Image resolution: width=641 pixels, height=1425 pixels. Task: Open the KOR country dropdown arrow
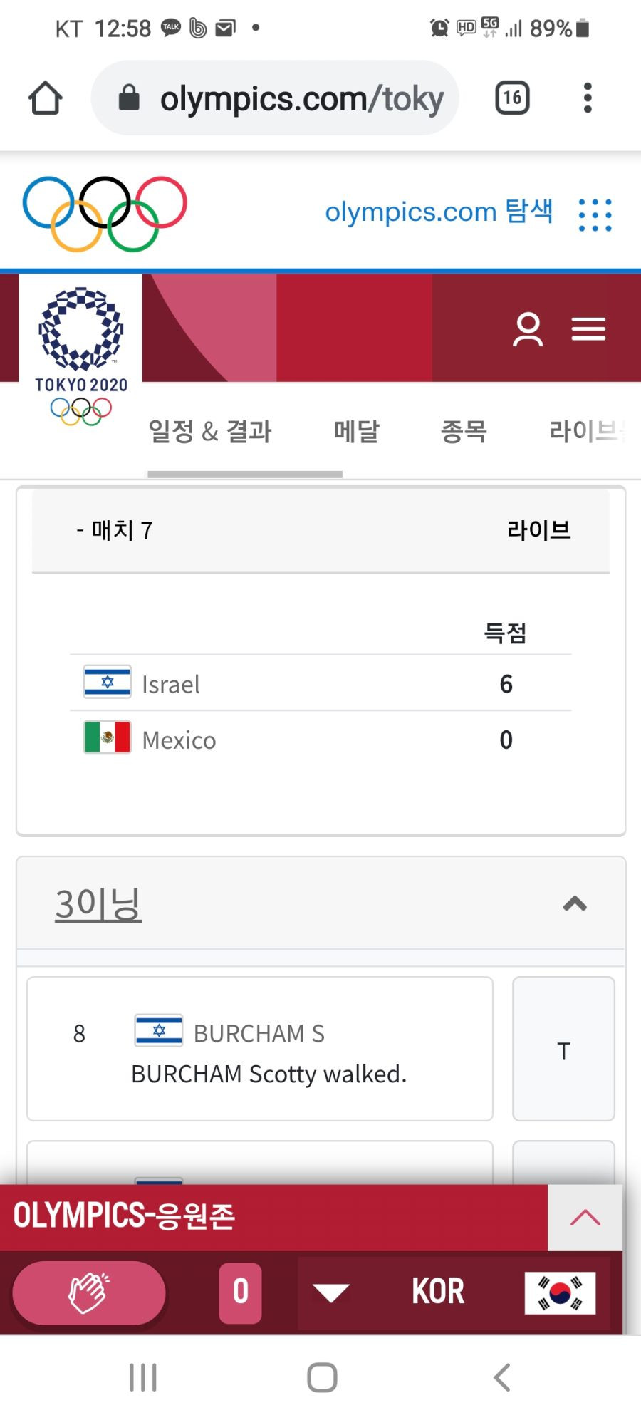click(331, 1292)
